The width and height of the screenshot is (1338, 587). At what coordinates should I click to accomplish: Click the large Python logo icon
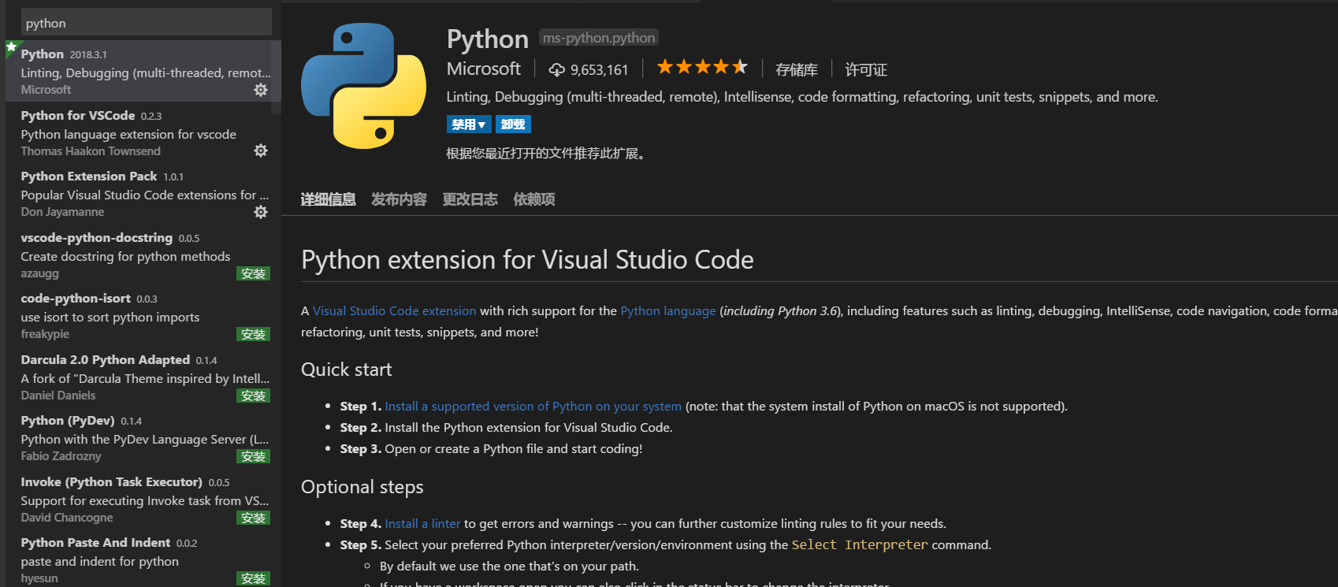click(x=363, y=86)
